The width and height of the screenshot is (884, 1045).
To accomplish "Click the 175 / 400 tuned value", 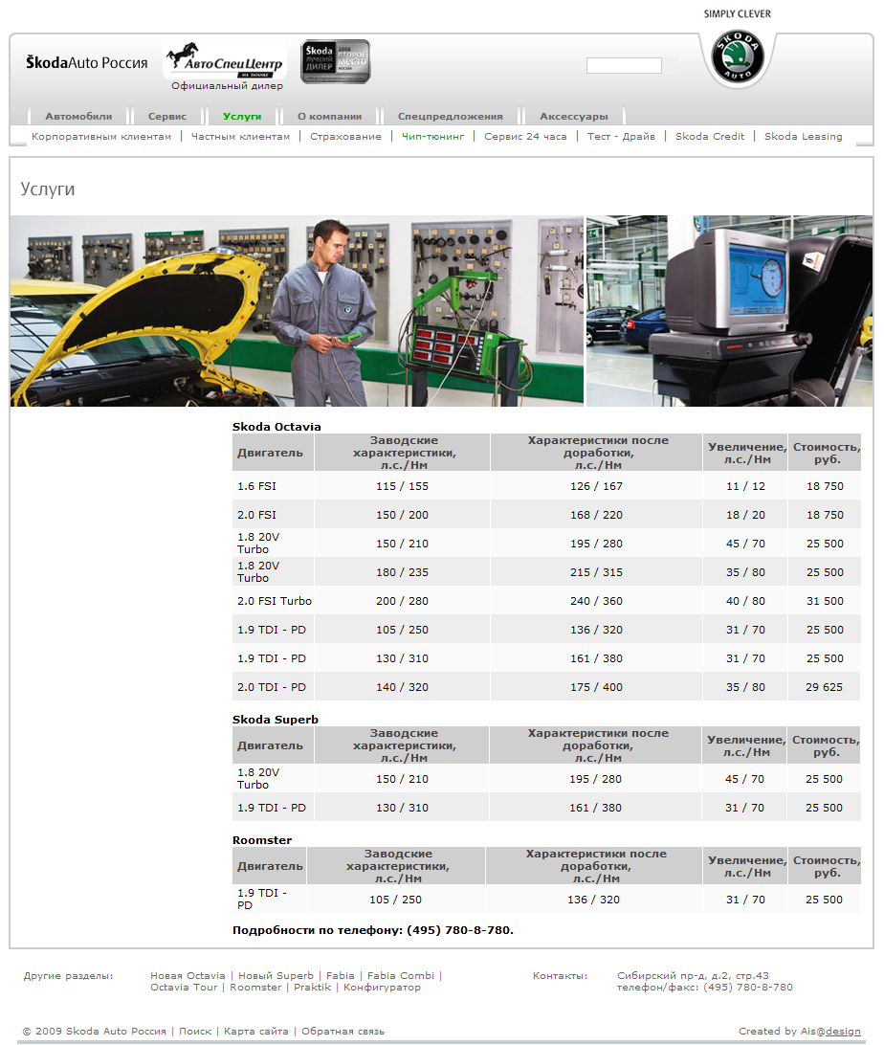I will point(596,686).
